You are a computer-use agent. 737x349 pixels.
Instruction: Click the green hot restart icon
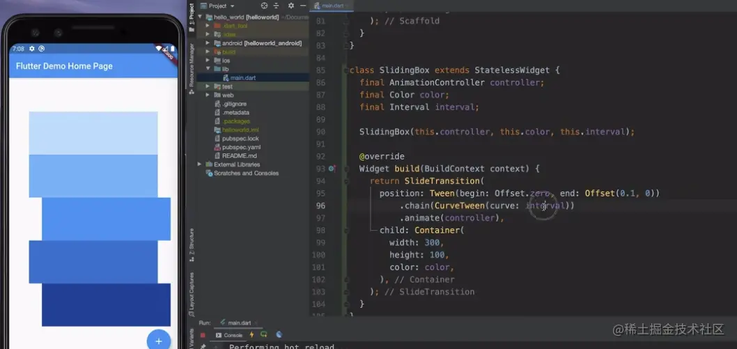tap(264, 334)
